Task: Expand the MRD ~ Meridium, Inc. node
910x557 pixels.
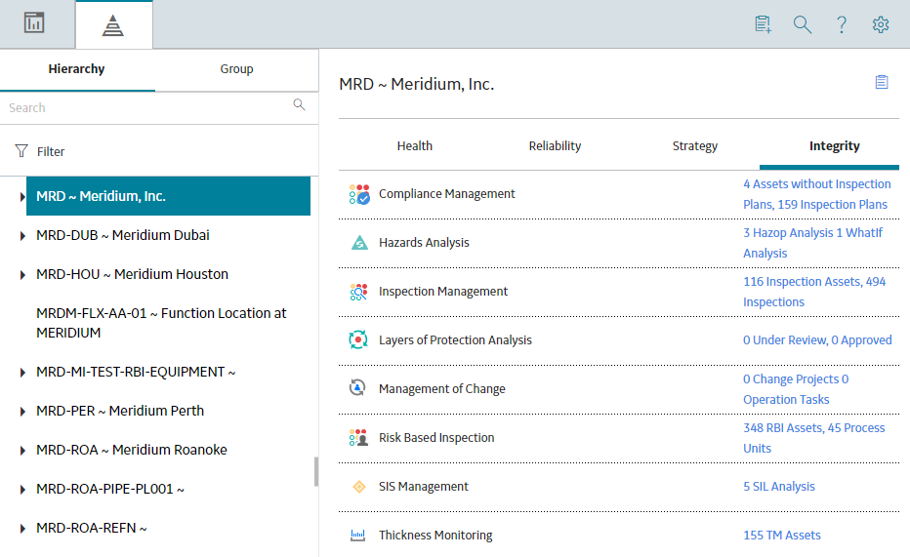Action: (22, 196)
